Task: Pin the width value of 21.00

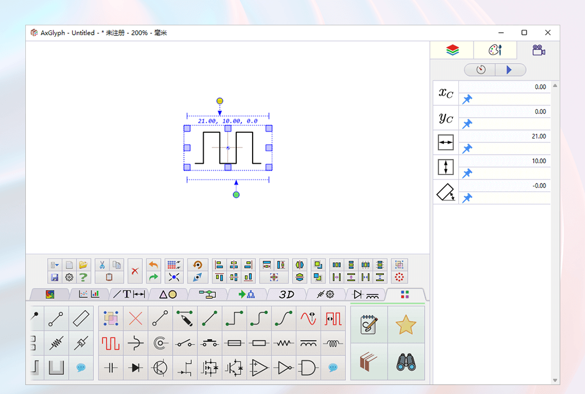Action: pos(467,149)
